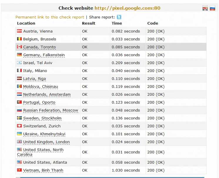
Task: Open Germany, Falkenstein location link
Action: (44, 55)
